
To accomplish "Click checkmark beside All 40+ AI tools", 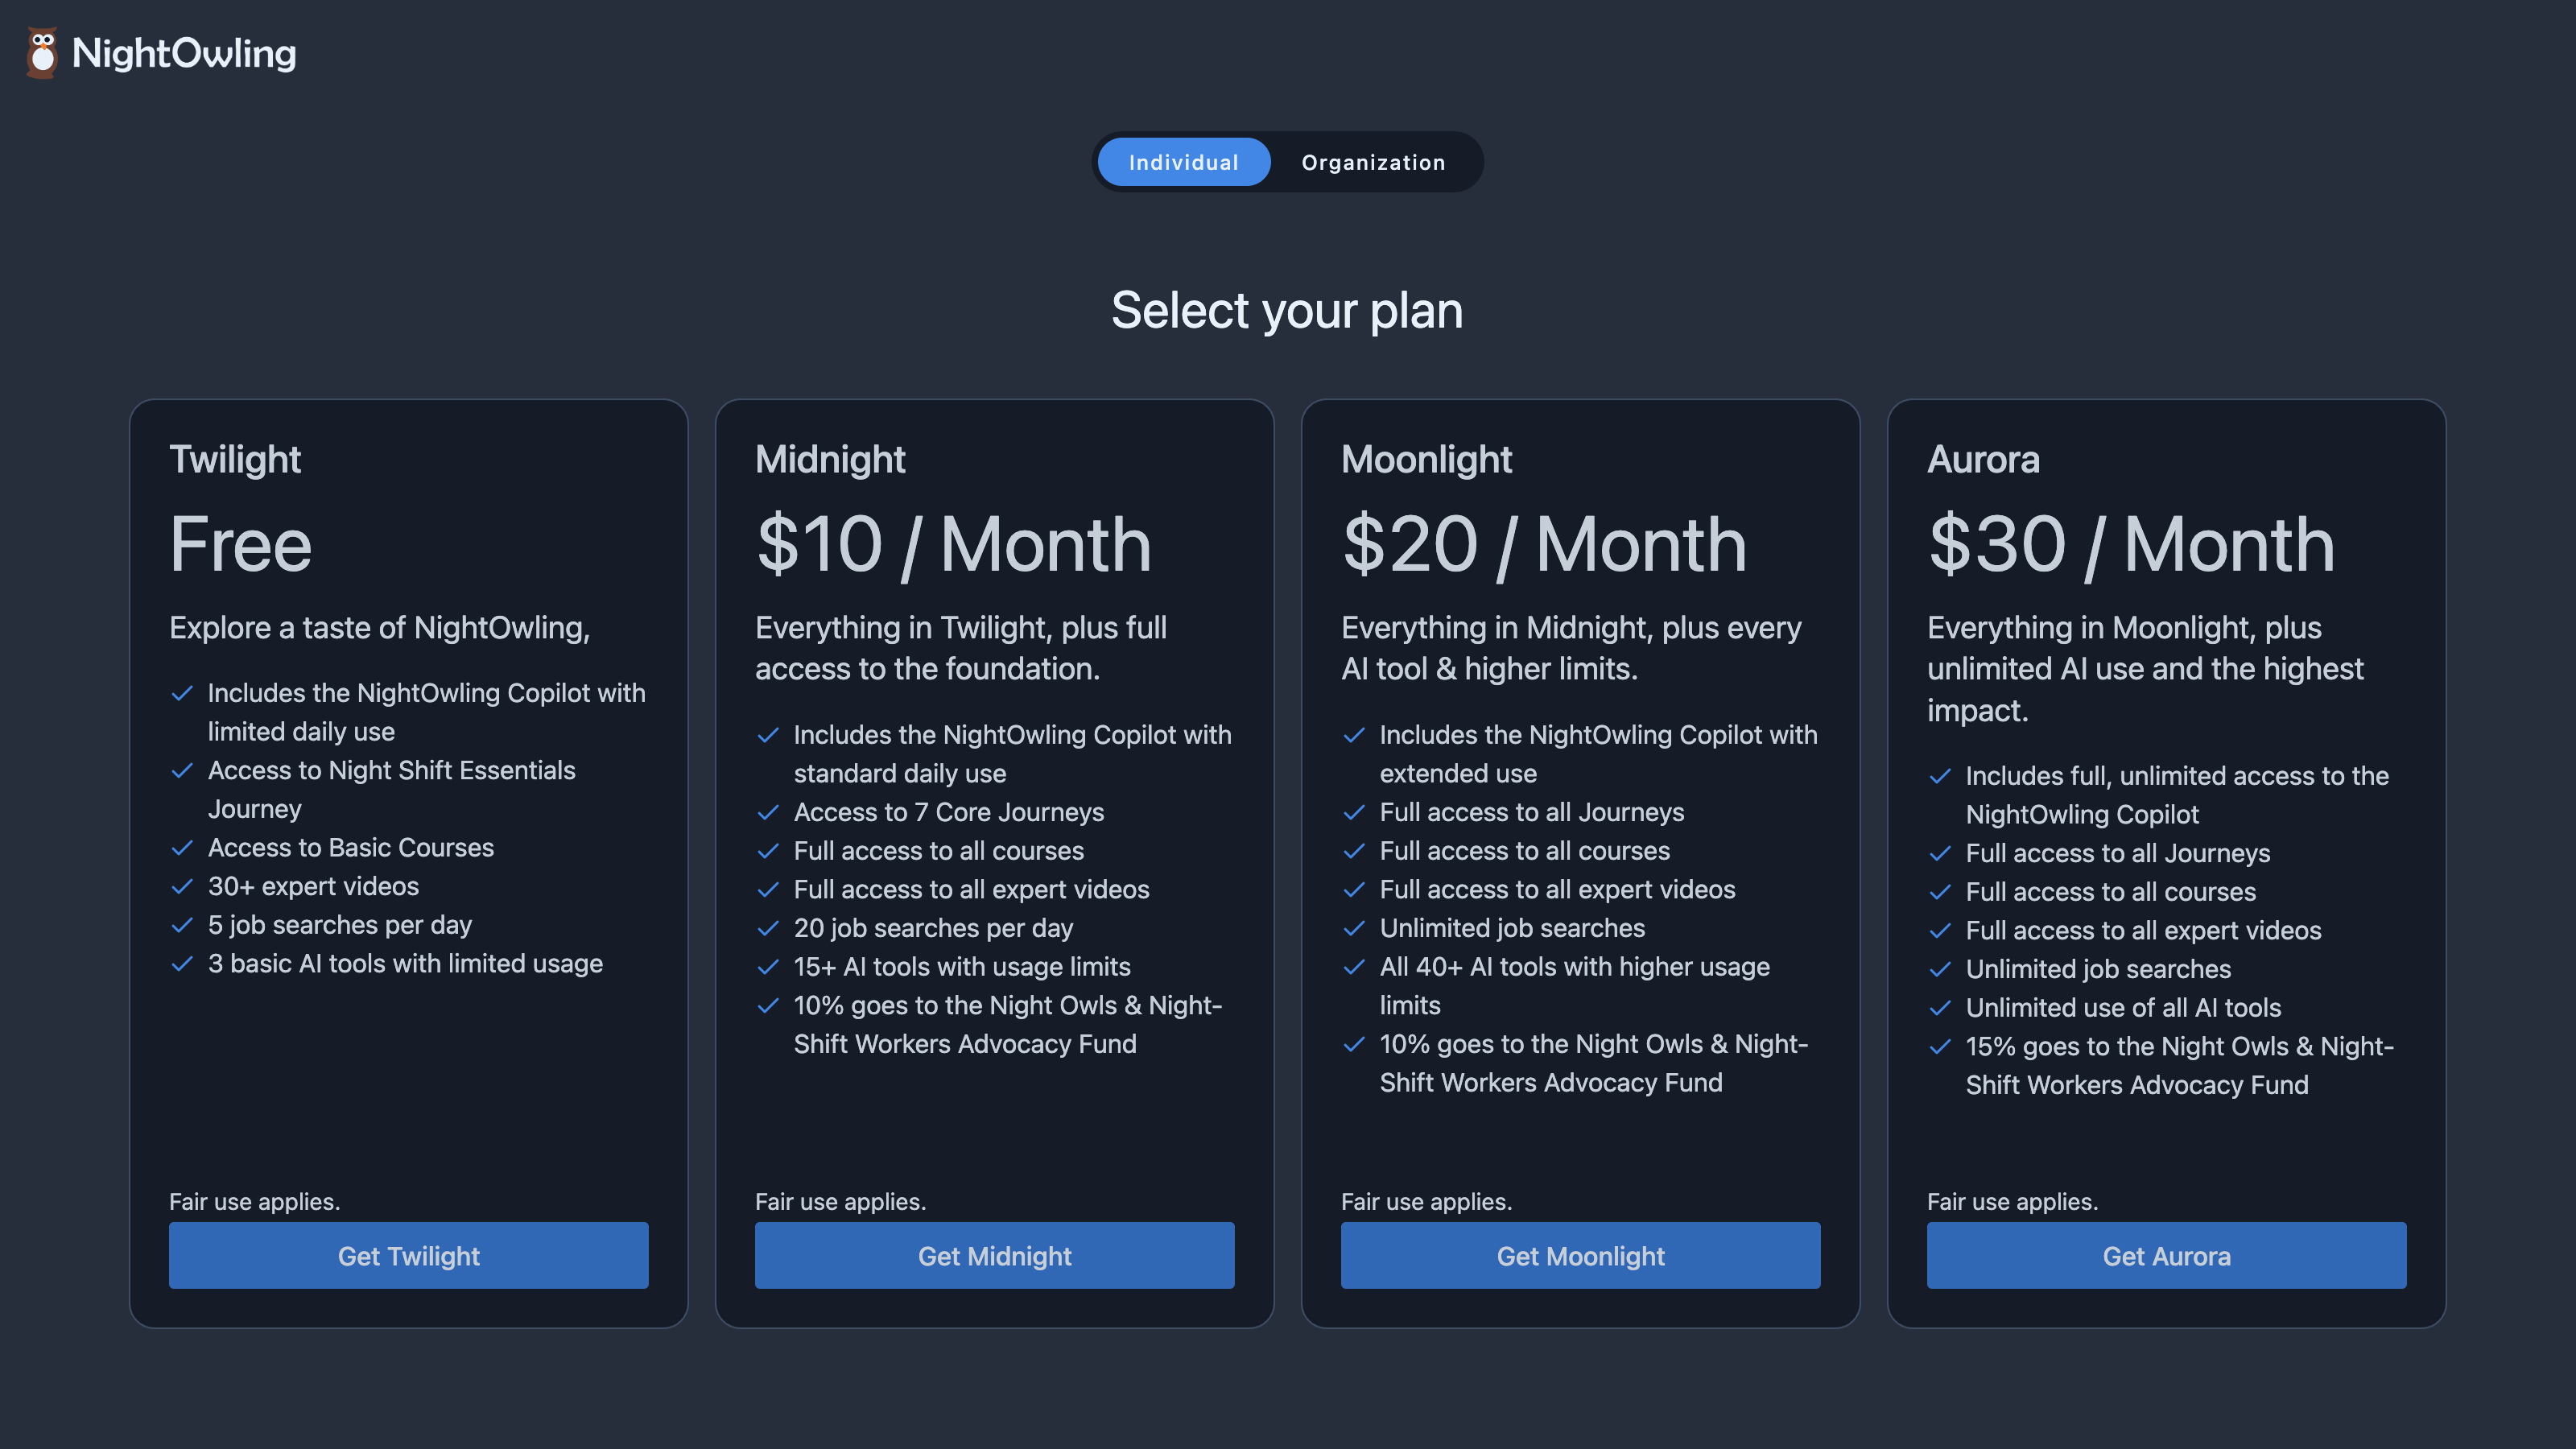I will [1354, 967].
